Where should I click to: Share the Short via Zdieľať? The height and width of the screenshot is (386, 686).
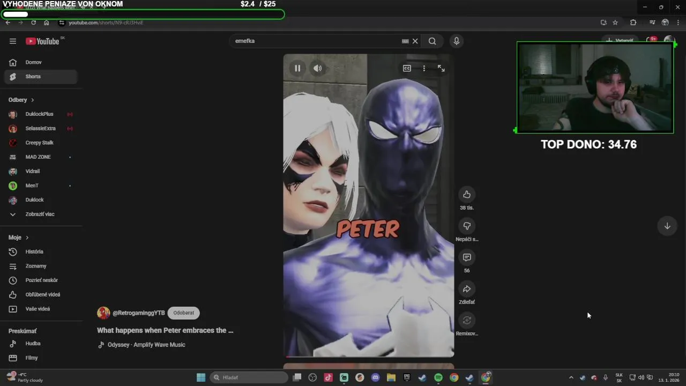[467, 289]
